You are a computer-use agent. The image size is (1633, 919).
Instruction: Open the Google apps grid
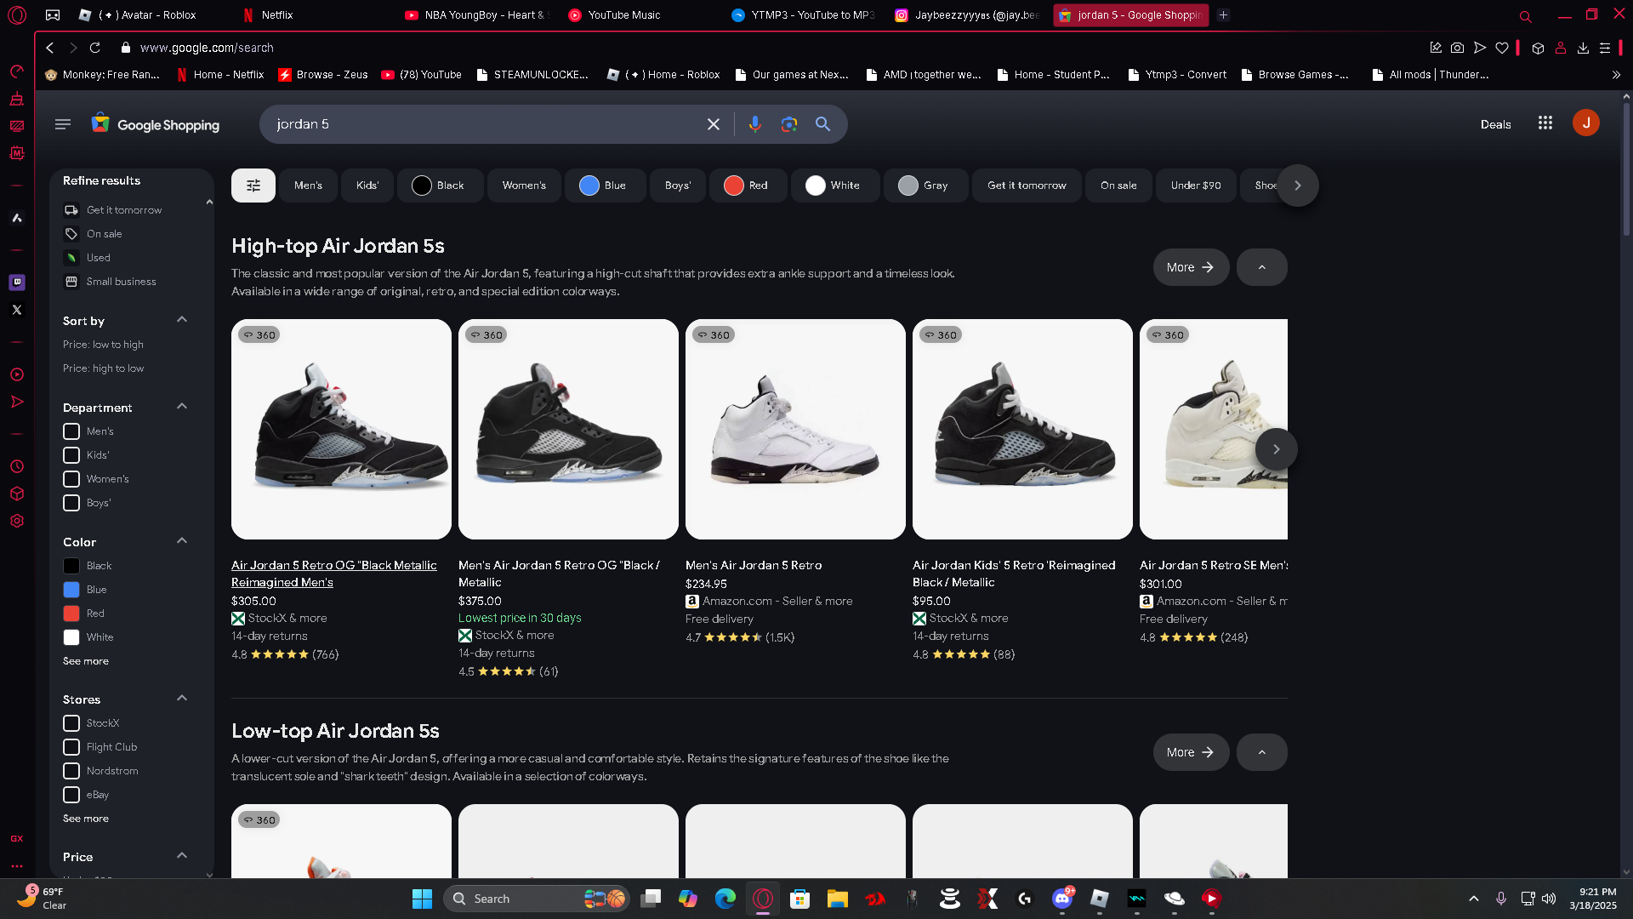1545,123
